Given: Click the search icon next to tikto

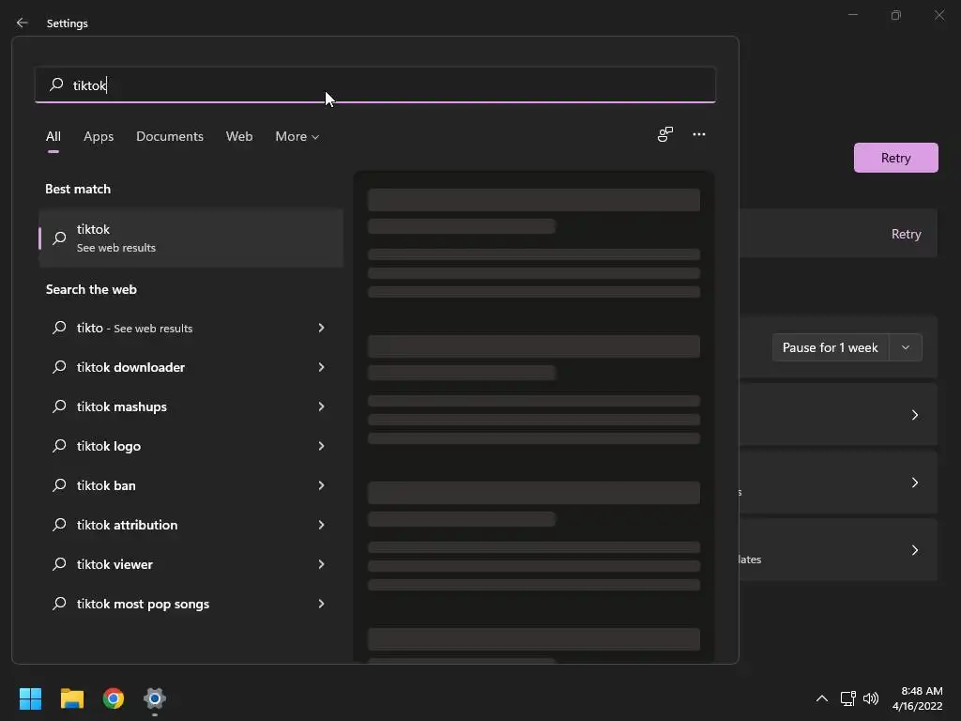Looking at the screenshot, I should (59, 328).
